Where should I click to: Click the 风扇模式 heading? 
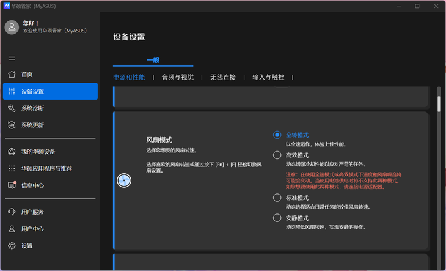tap(159, 139)
